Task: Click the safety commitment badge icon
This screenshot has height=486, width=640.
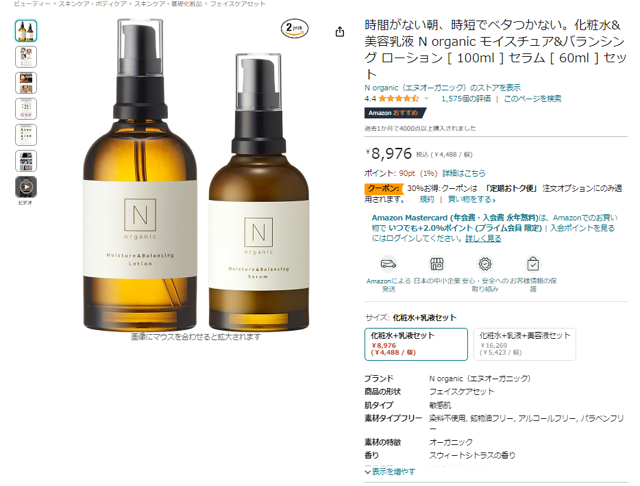Action: (485, 264)
